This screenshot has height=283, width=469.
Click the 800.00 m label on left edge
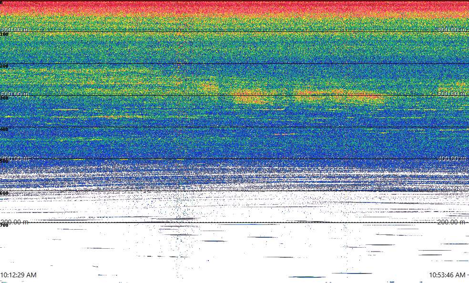(x=14, y=29)
